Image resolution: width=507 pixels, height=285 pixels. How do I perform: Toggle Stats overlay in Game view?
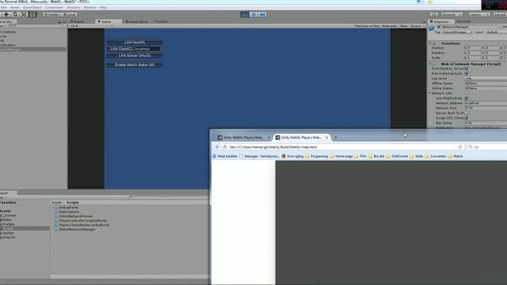click(x=404, y=26)
